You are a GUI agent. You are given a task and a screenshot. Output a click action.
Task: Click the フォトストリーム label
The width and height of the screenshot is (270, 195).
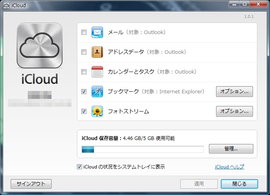(x=128, y=111)
